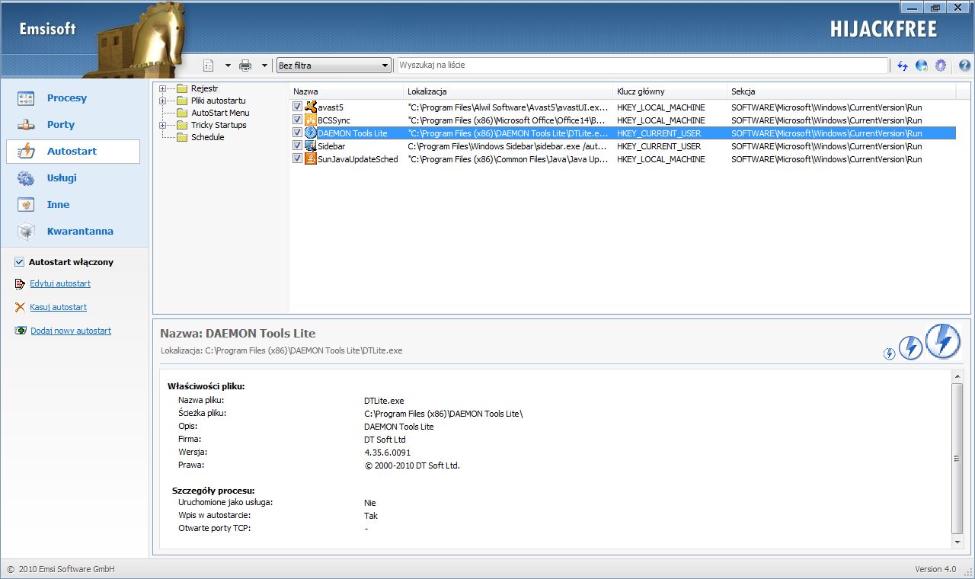This screenshot has width=975, height=579.
Task: Open the Kwarantanna section
Action: click(x=73, y=232)
